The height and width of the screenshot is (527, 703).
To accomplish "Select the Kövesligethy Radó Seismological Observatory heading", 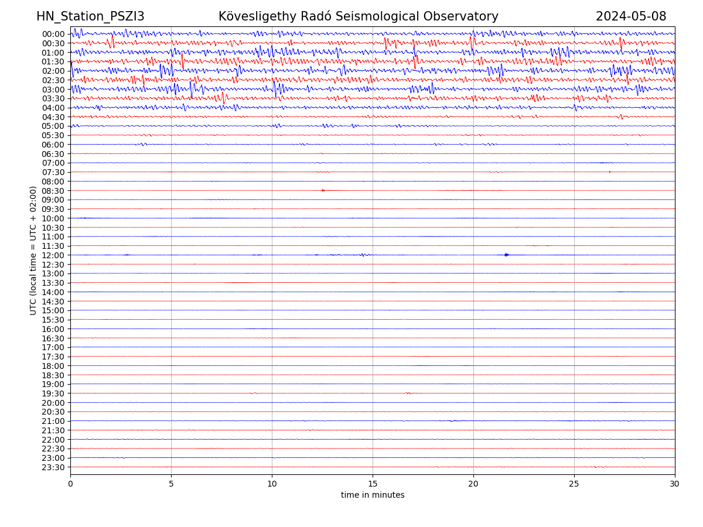I will [x=358, y=17].
